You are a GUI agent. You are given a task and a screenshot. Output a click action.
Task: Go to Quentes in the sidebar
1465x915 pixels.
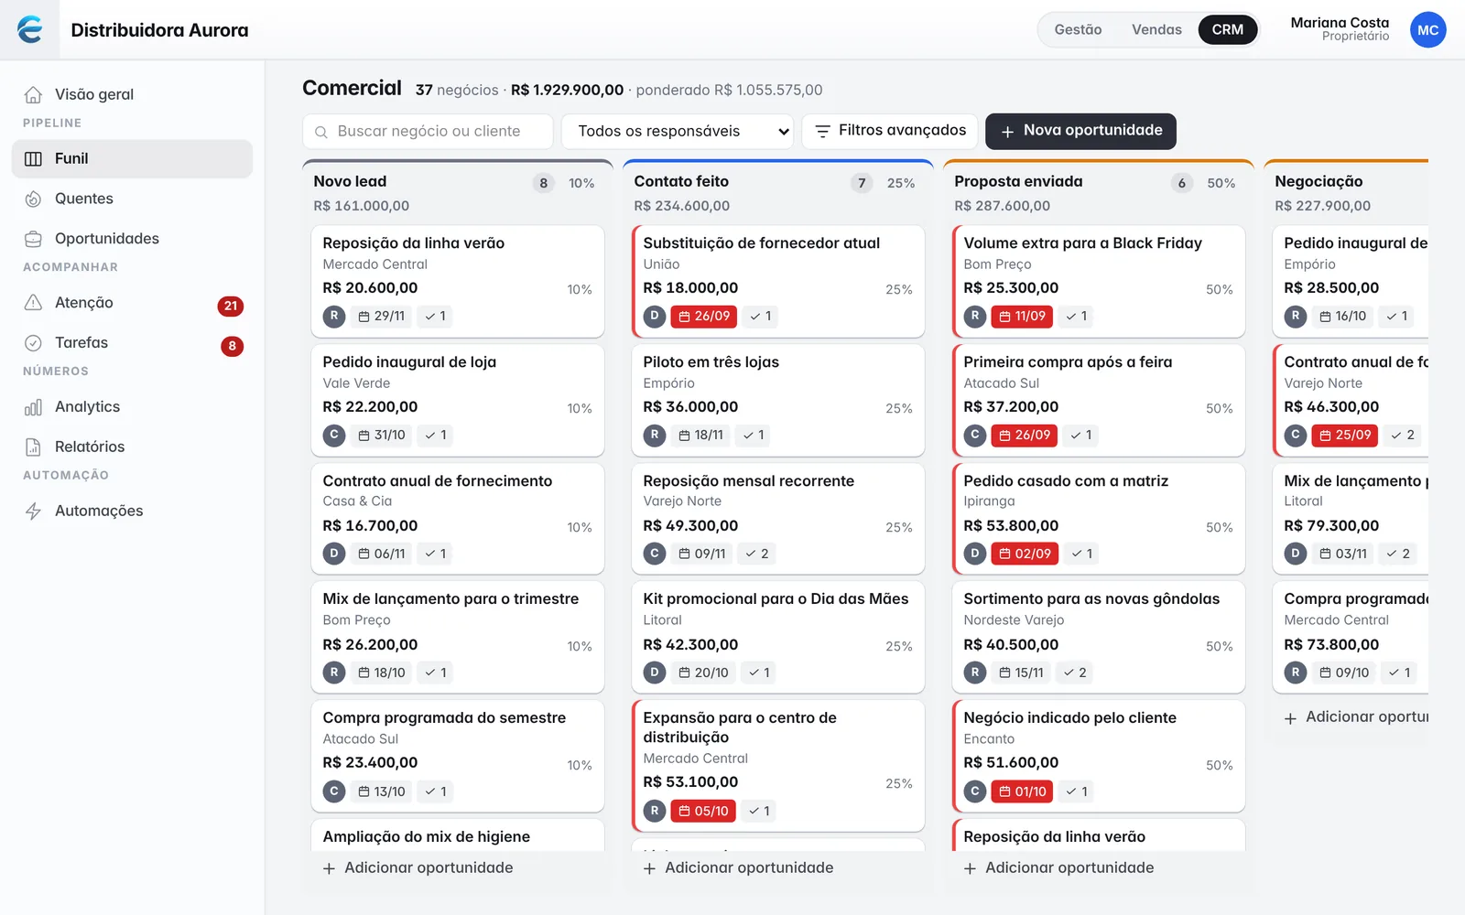pyautogui.click(x=132, y=199)
